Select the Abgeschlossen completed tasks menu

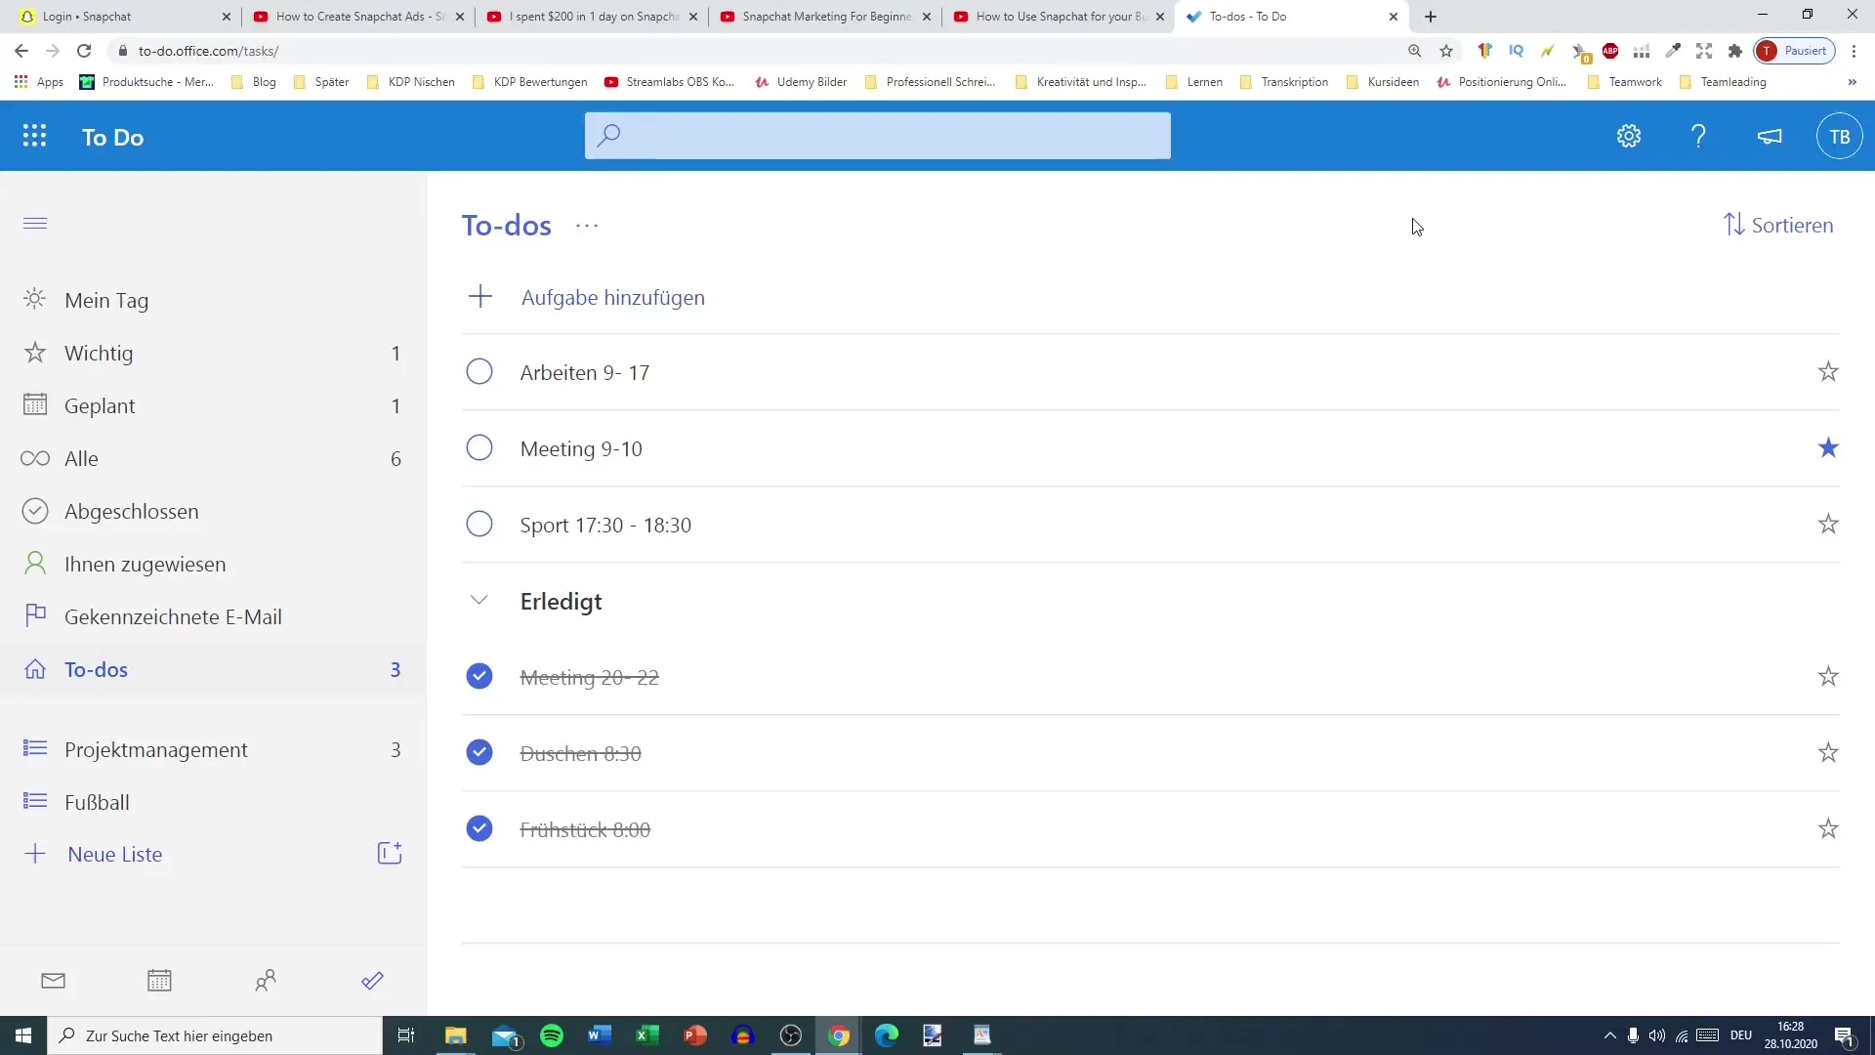tap(132, 510)
